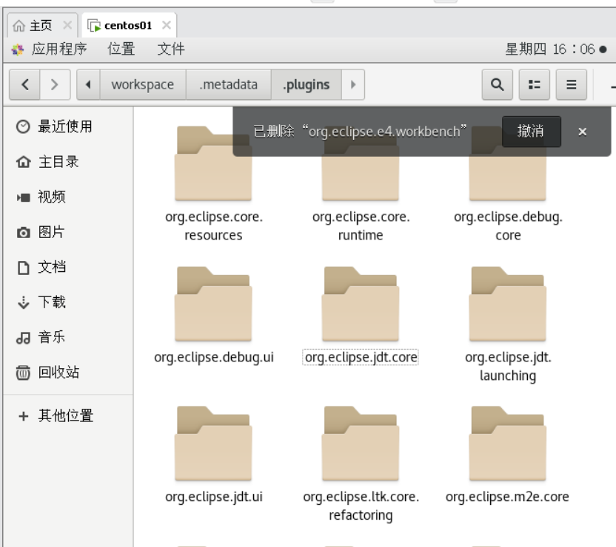Screen dimensions: 616x547
Task: Open the 位置 menu
Action: point(121,49)
